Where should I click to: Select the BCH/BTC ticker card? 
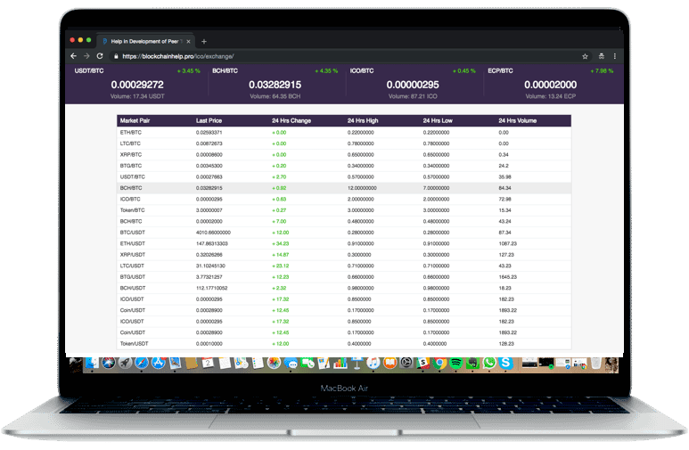tap(275, 84)
